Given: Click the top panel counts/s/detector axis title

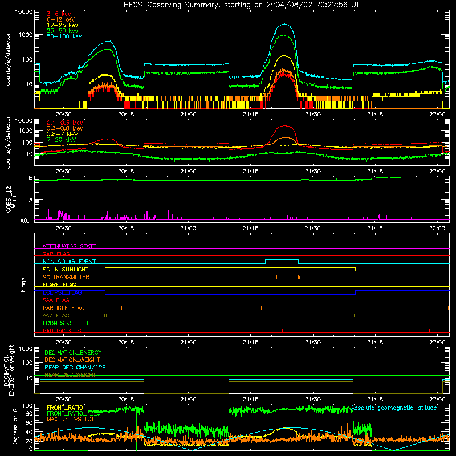Looking at the screenshot, I should [x=8, y=59].
